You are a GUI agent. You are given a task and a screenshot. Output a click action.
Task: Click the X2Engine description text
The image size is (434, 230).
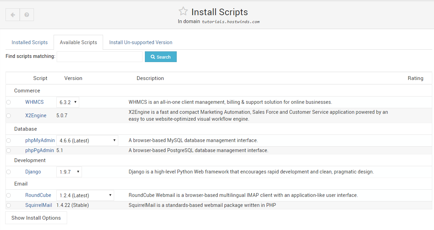pyautogui.click(x=258, y=116)
